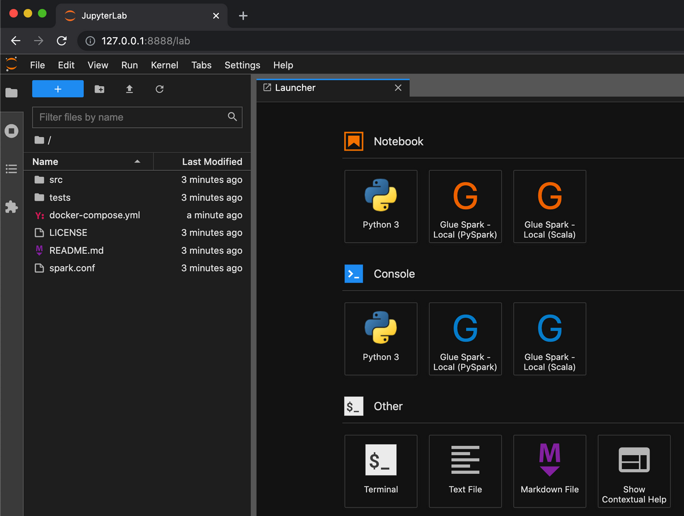Click the blue New Launcher plus button
Screen dimensions: 684x516
click(58, 89)
